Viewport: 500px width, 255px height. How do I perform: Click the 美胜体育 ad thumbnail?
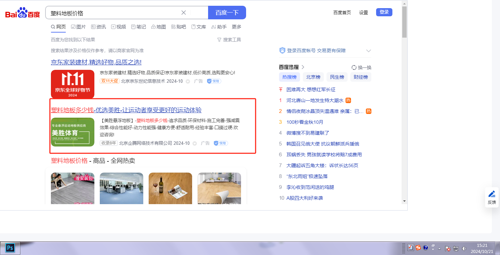[73, 132]
